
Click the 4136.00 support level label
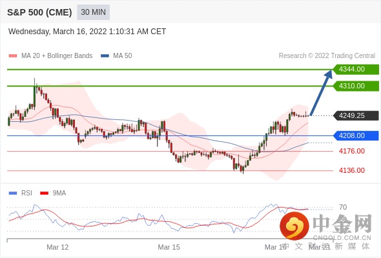point(352,170)
